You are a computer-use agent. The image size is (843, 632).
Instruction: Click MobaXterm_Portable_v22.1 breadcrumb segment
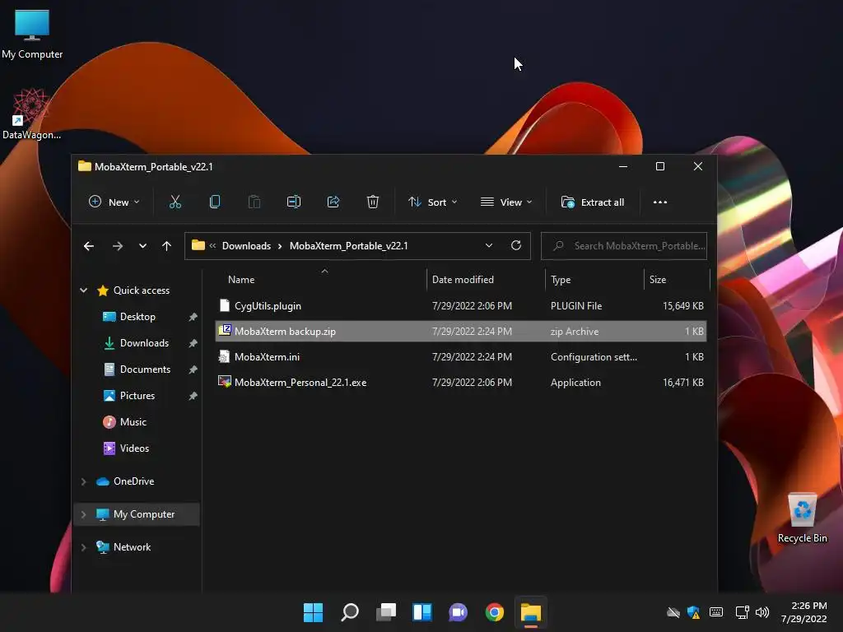pos(348,245)
